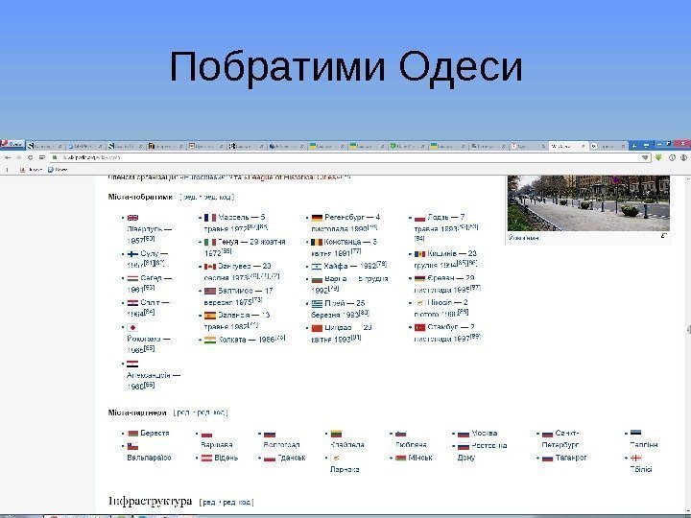
Task: Click the Lithuanian flag above Клайпеда
Action: click(336, 434)
